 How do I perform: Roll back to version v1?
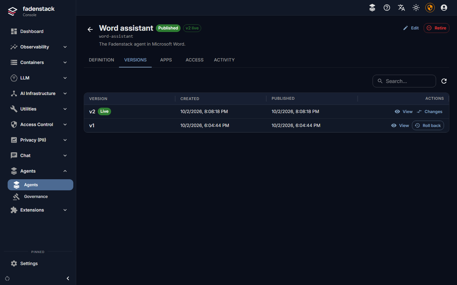tap(428, 125)
